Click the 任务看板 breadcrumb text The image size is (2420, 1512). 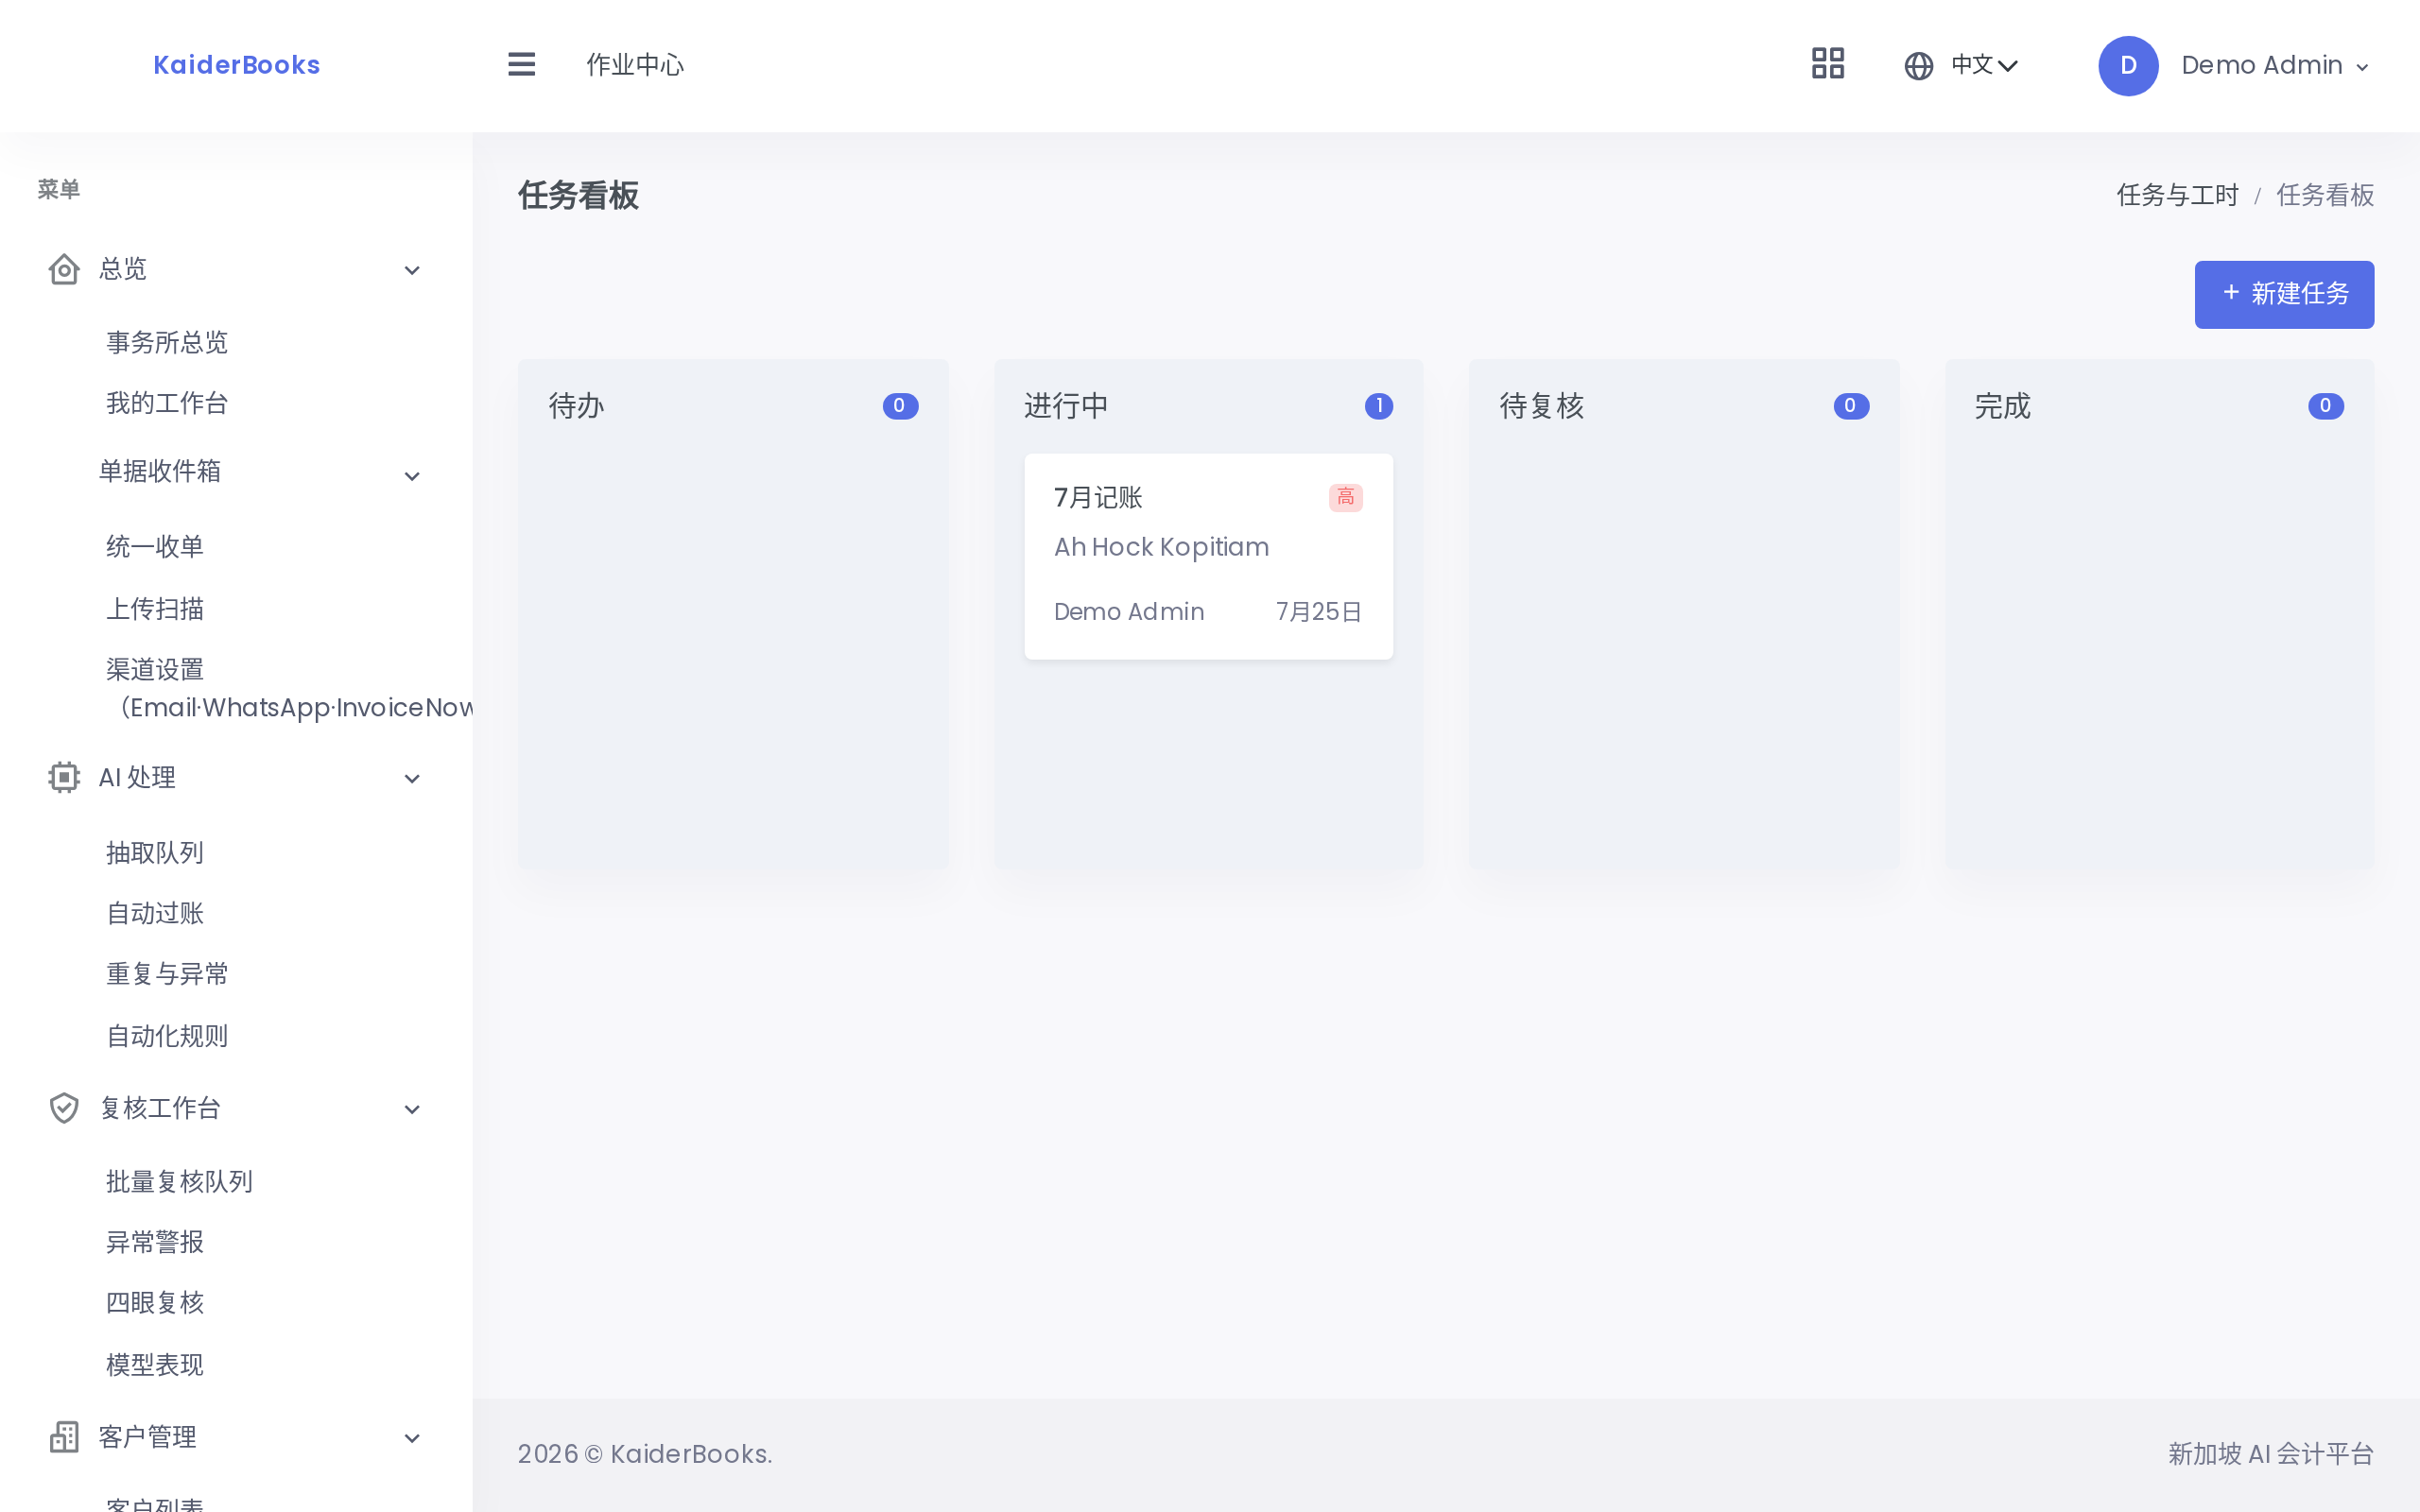[x=2325, y=196]
